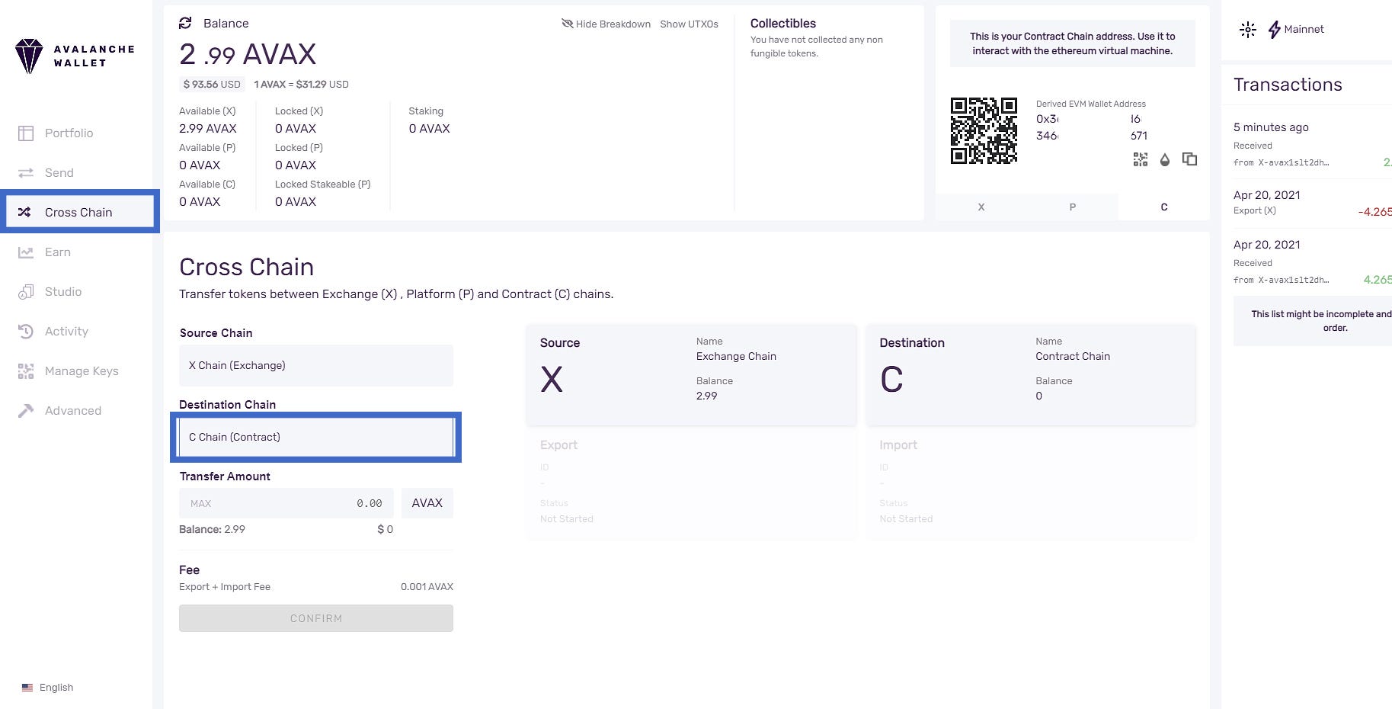Screen dimensions: 1392x709
Task: Toggle the light/dark theme sun icon
Action: (x=1247, y=30)
